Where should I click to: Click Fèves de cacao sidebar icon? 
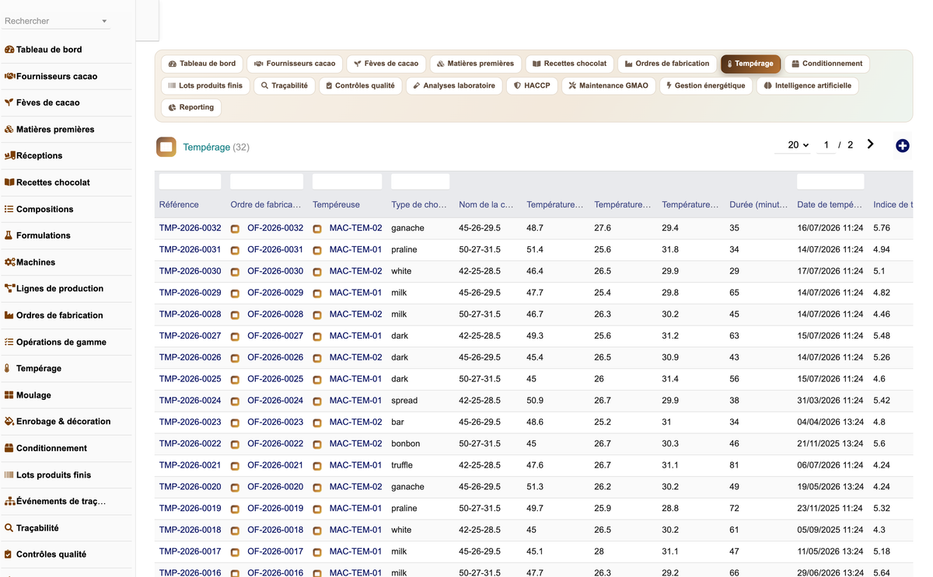click(9, 103)
